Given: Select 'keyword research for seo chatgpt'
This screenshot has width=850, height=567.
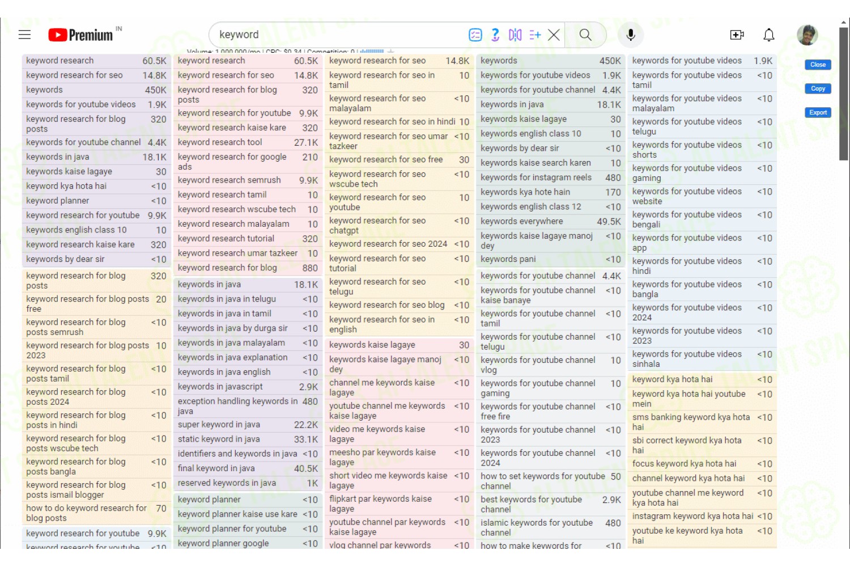Looking at the screenshot, I should (399, 226).
